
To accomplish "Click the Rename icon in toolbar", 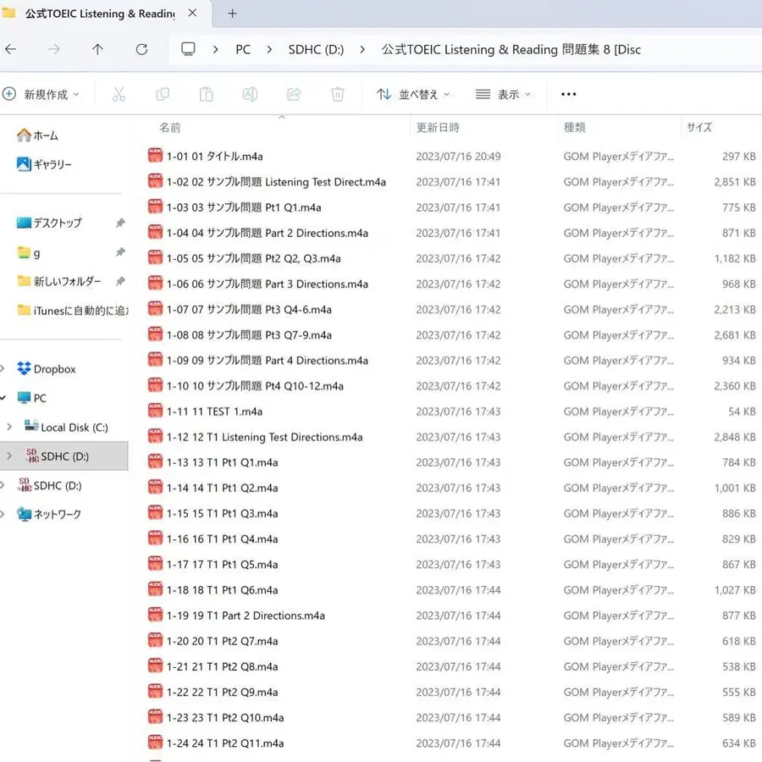I will [x=250, y=95].
